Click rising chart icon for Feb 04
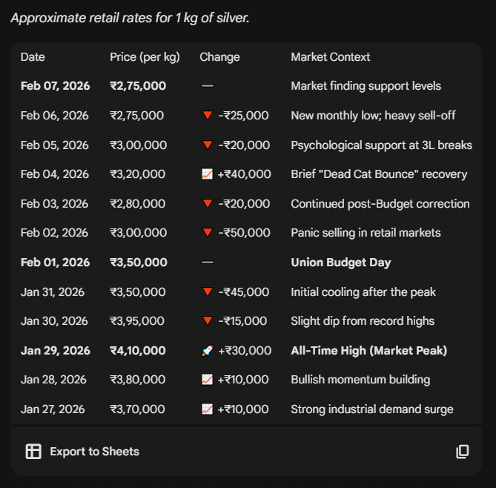Screen dimensions: 496x488 (x=208, y=174)
